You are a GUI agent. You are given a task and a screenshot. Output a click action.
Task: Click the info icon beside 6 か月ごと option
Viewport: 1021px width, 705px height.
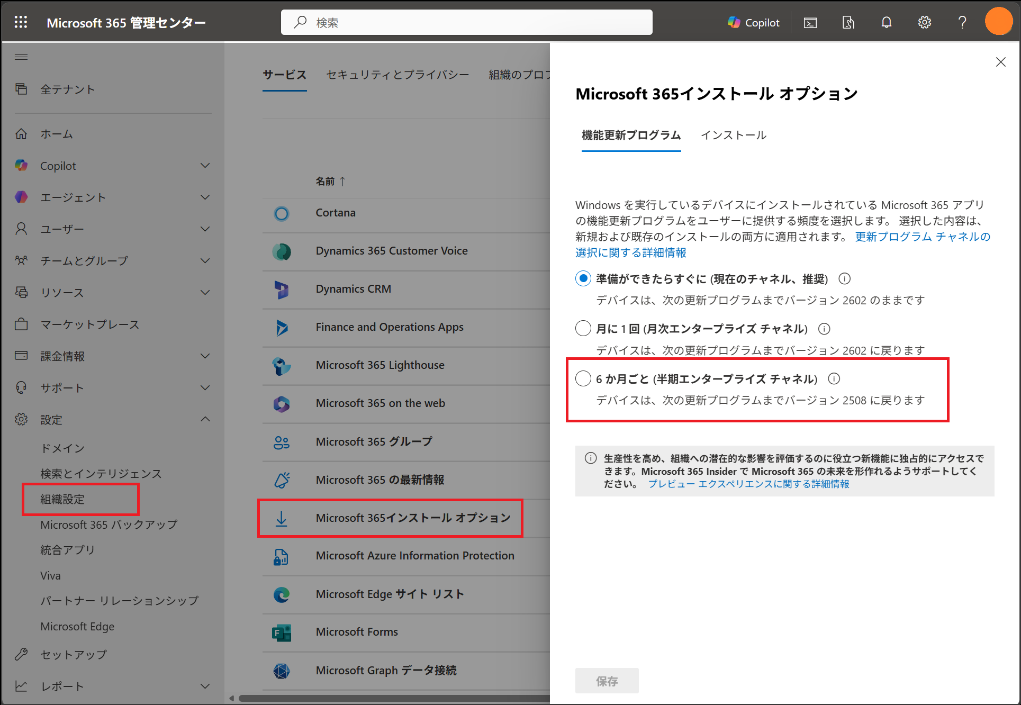tap(834, 378)
